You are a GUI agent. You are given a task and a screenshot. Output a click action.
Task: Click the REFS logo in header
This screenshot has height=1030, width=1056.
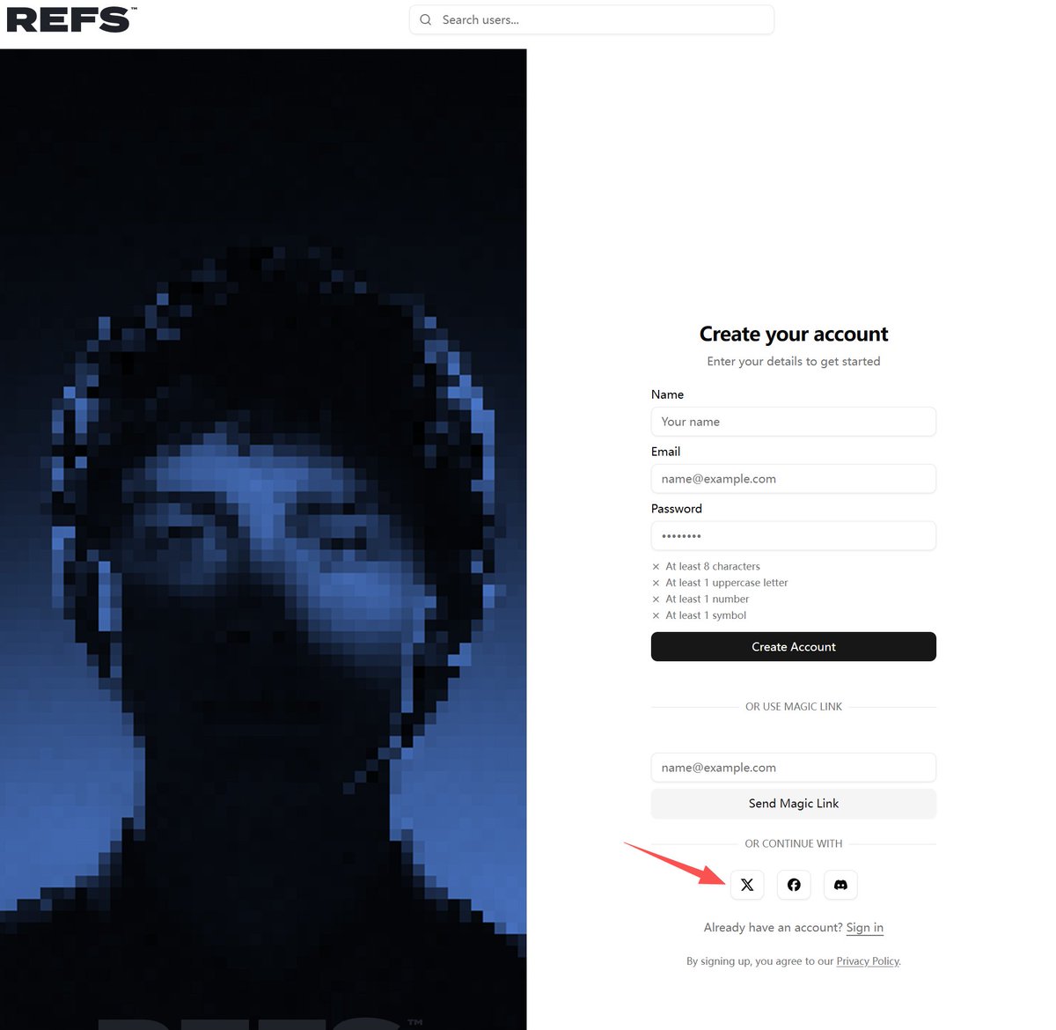[x=71, y=19]
